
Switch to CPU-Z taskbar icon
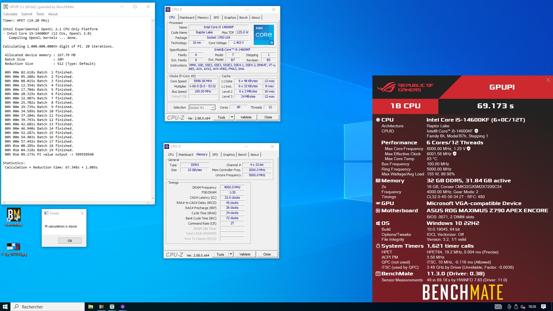123,307
